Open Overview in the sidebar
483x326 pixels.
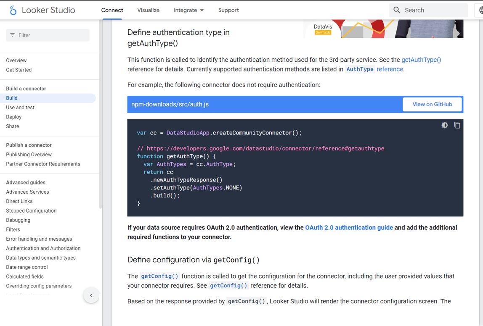tap(16, 60)
